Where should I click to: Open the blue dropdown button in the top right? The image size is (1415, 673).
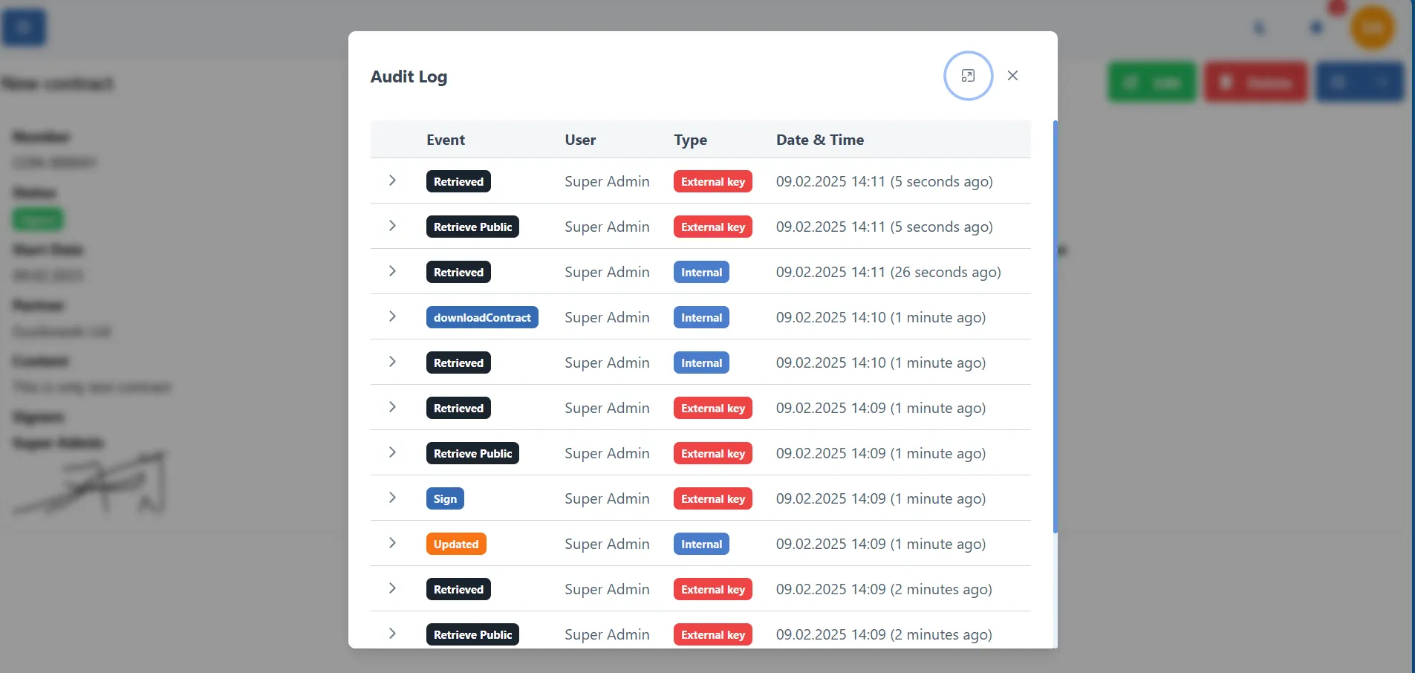click(x=1382, y=82)
